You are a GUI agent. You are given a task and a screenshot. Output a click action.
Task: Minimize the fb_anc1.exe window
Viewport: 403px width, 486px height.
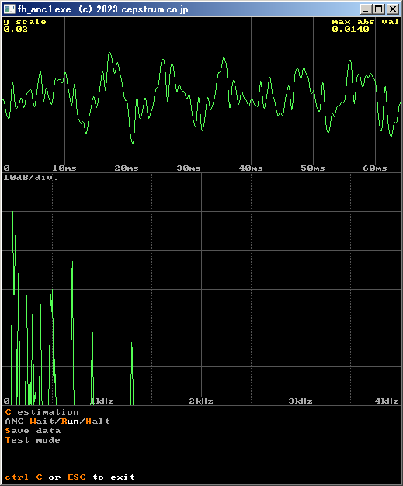(366, 9)
